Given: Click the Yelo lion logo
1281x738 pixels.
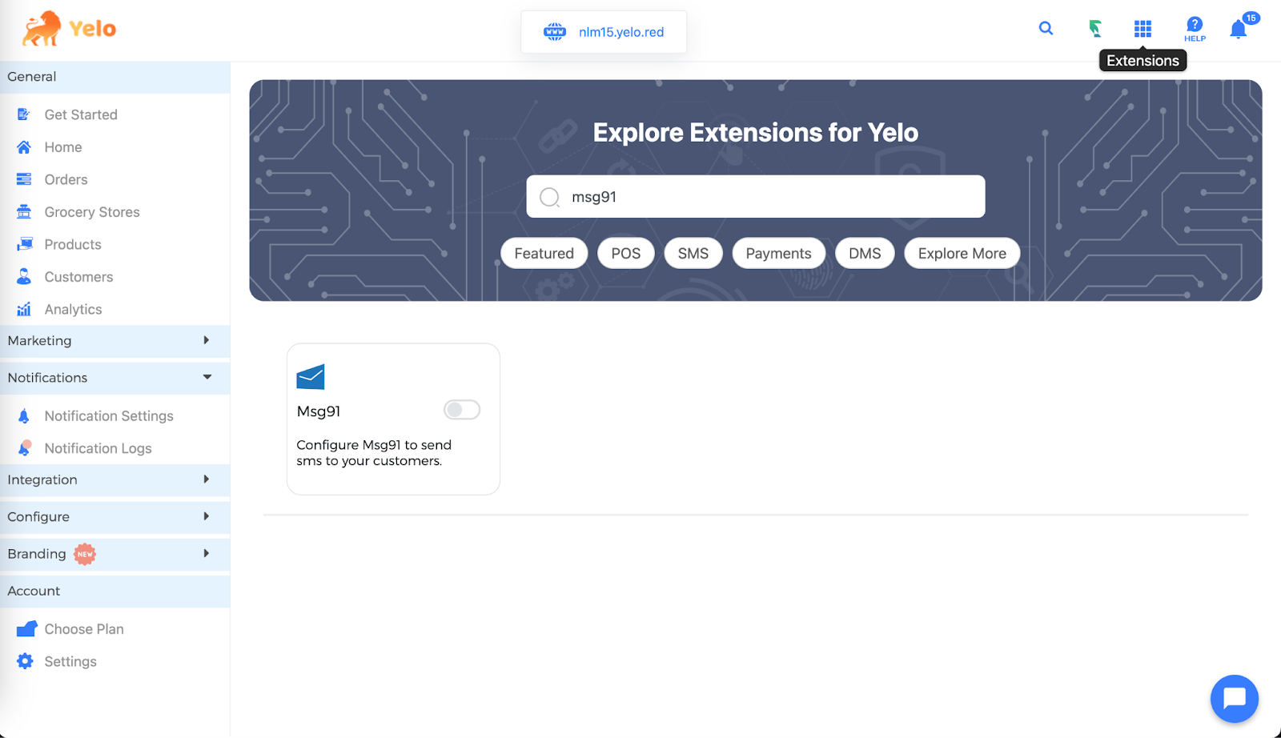Looking at the screenshot, I should pos(42,29).
